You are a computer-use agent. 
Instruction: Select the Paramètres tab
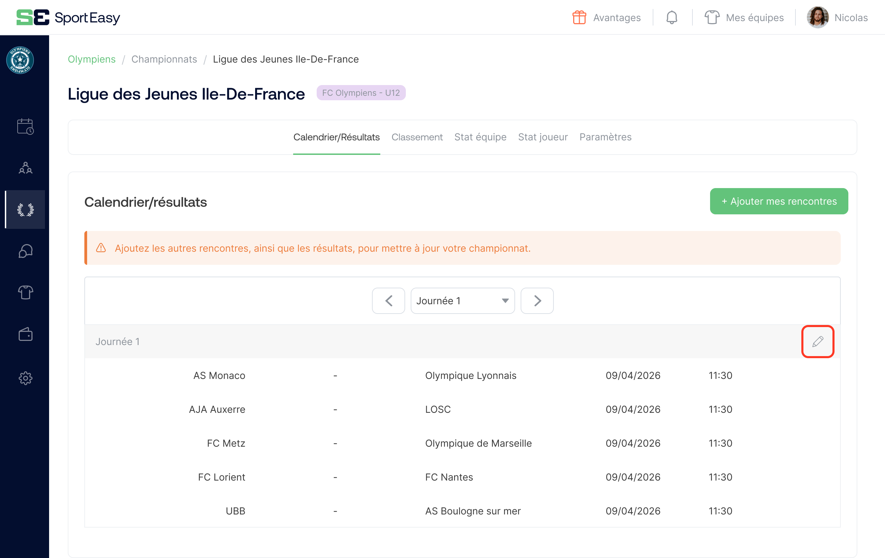point(605,137)
